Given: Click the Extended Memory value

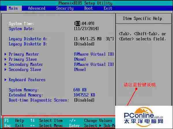Looking at the screenshot, I should [84, 95].
